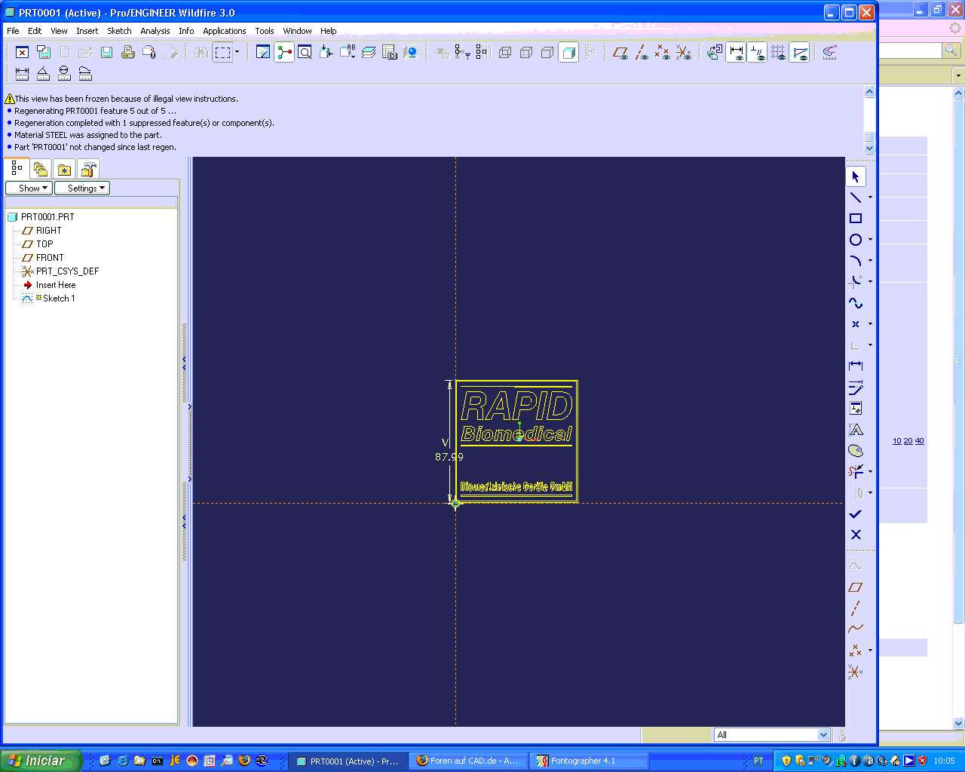Quit sketch with the blue X
The image size is (965, 772).
[856, 535]
